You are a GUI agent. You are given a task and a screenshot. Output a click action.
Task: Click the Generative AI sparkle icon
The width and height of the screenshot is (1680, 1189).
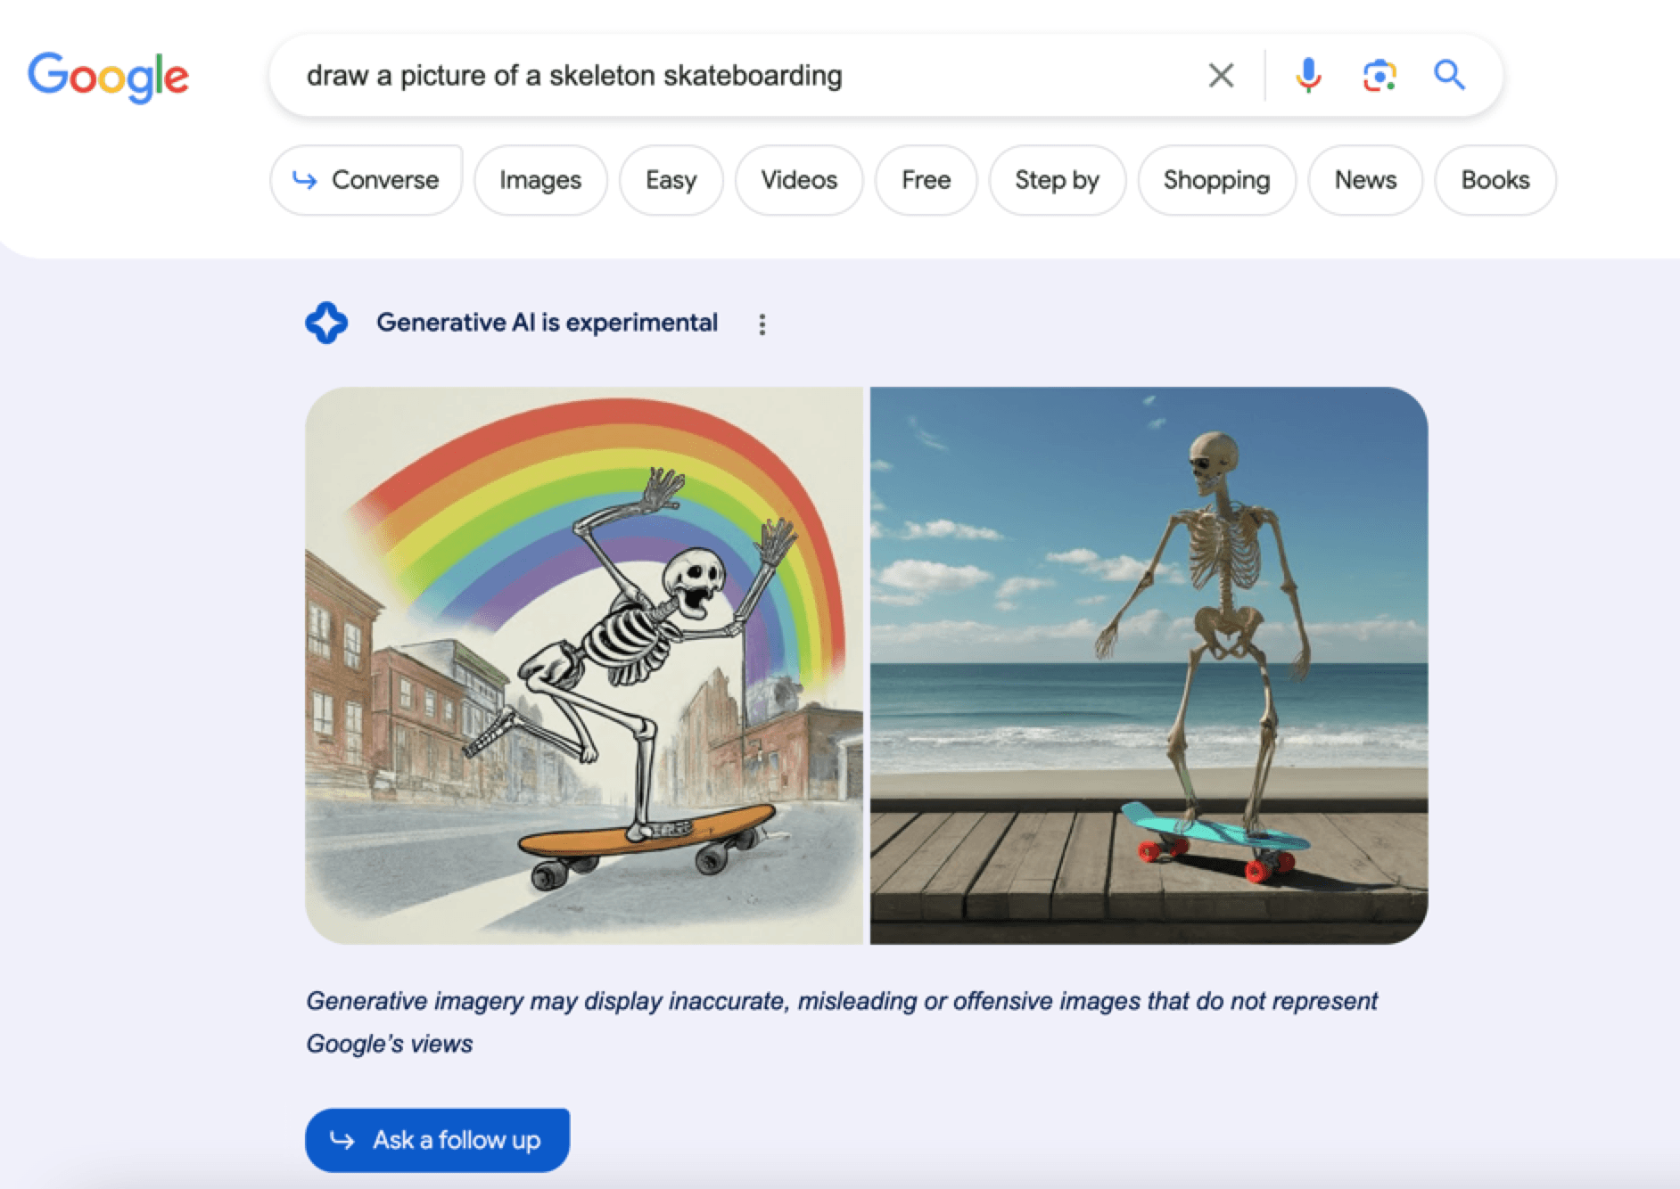(x=326, y=323)
